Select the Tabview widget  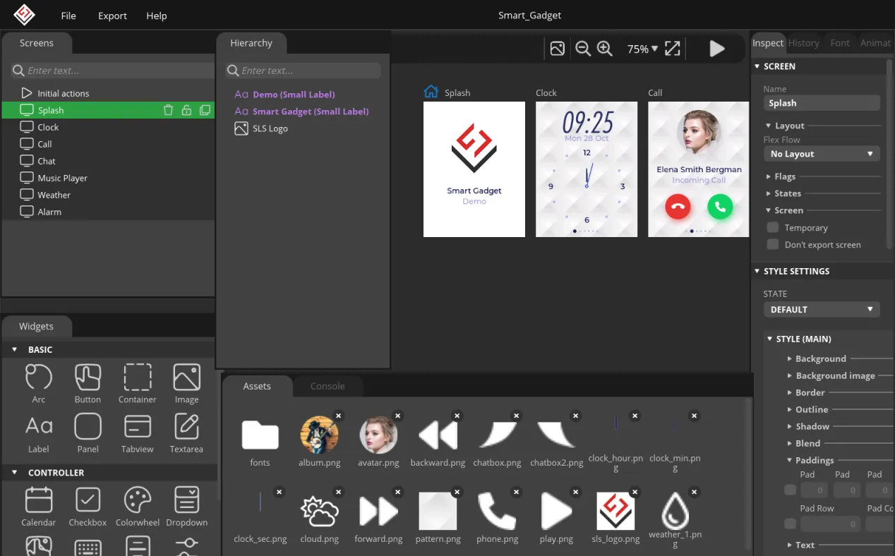click(x=138, y=433)
